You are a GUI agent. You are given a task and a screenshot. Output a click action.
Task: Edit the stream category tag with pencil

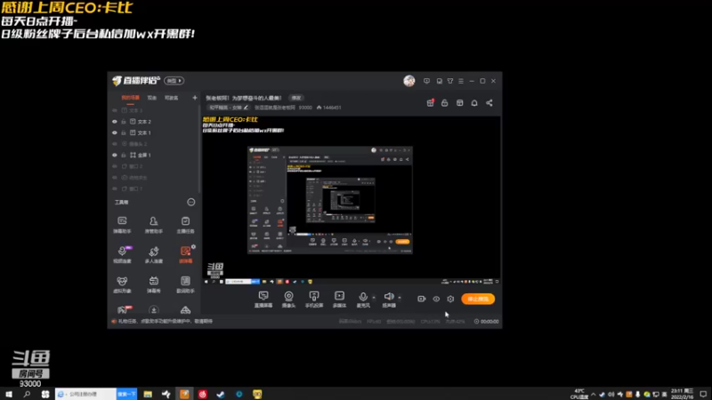229,108
